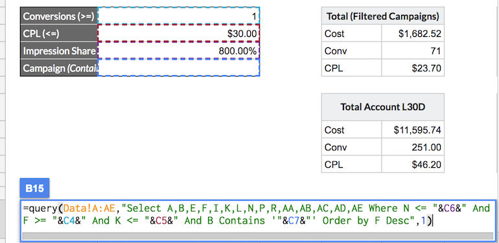Click the account CPL value $46.20

pos(413,164)
